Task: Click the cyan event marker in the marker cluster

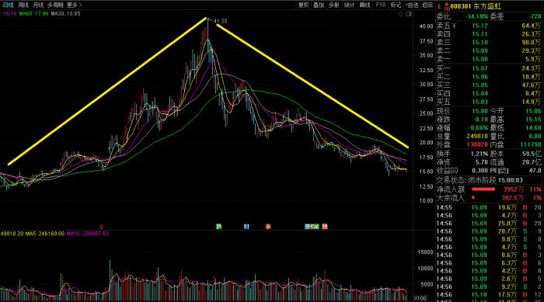Action: coord(308,227)
